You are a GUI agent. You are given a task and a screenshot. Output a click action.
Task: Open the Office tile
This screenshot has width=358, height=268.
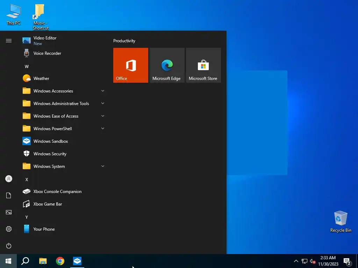131,65
